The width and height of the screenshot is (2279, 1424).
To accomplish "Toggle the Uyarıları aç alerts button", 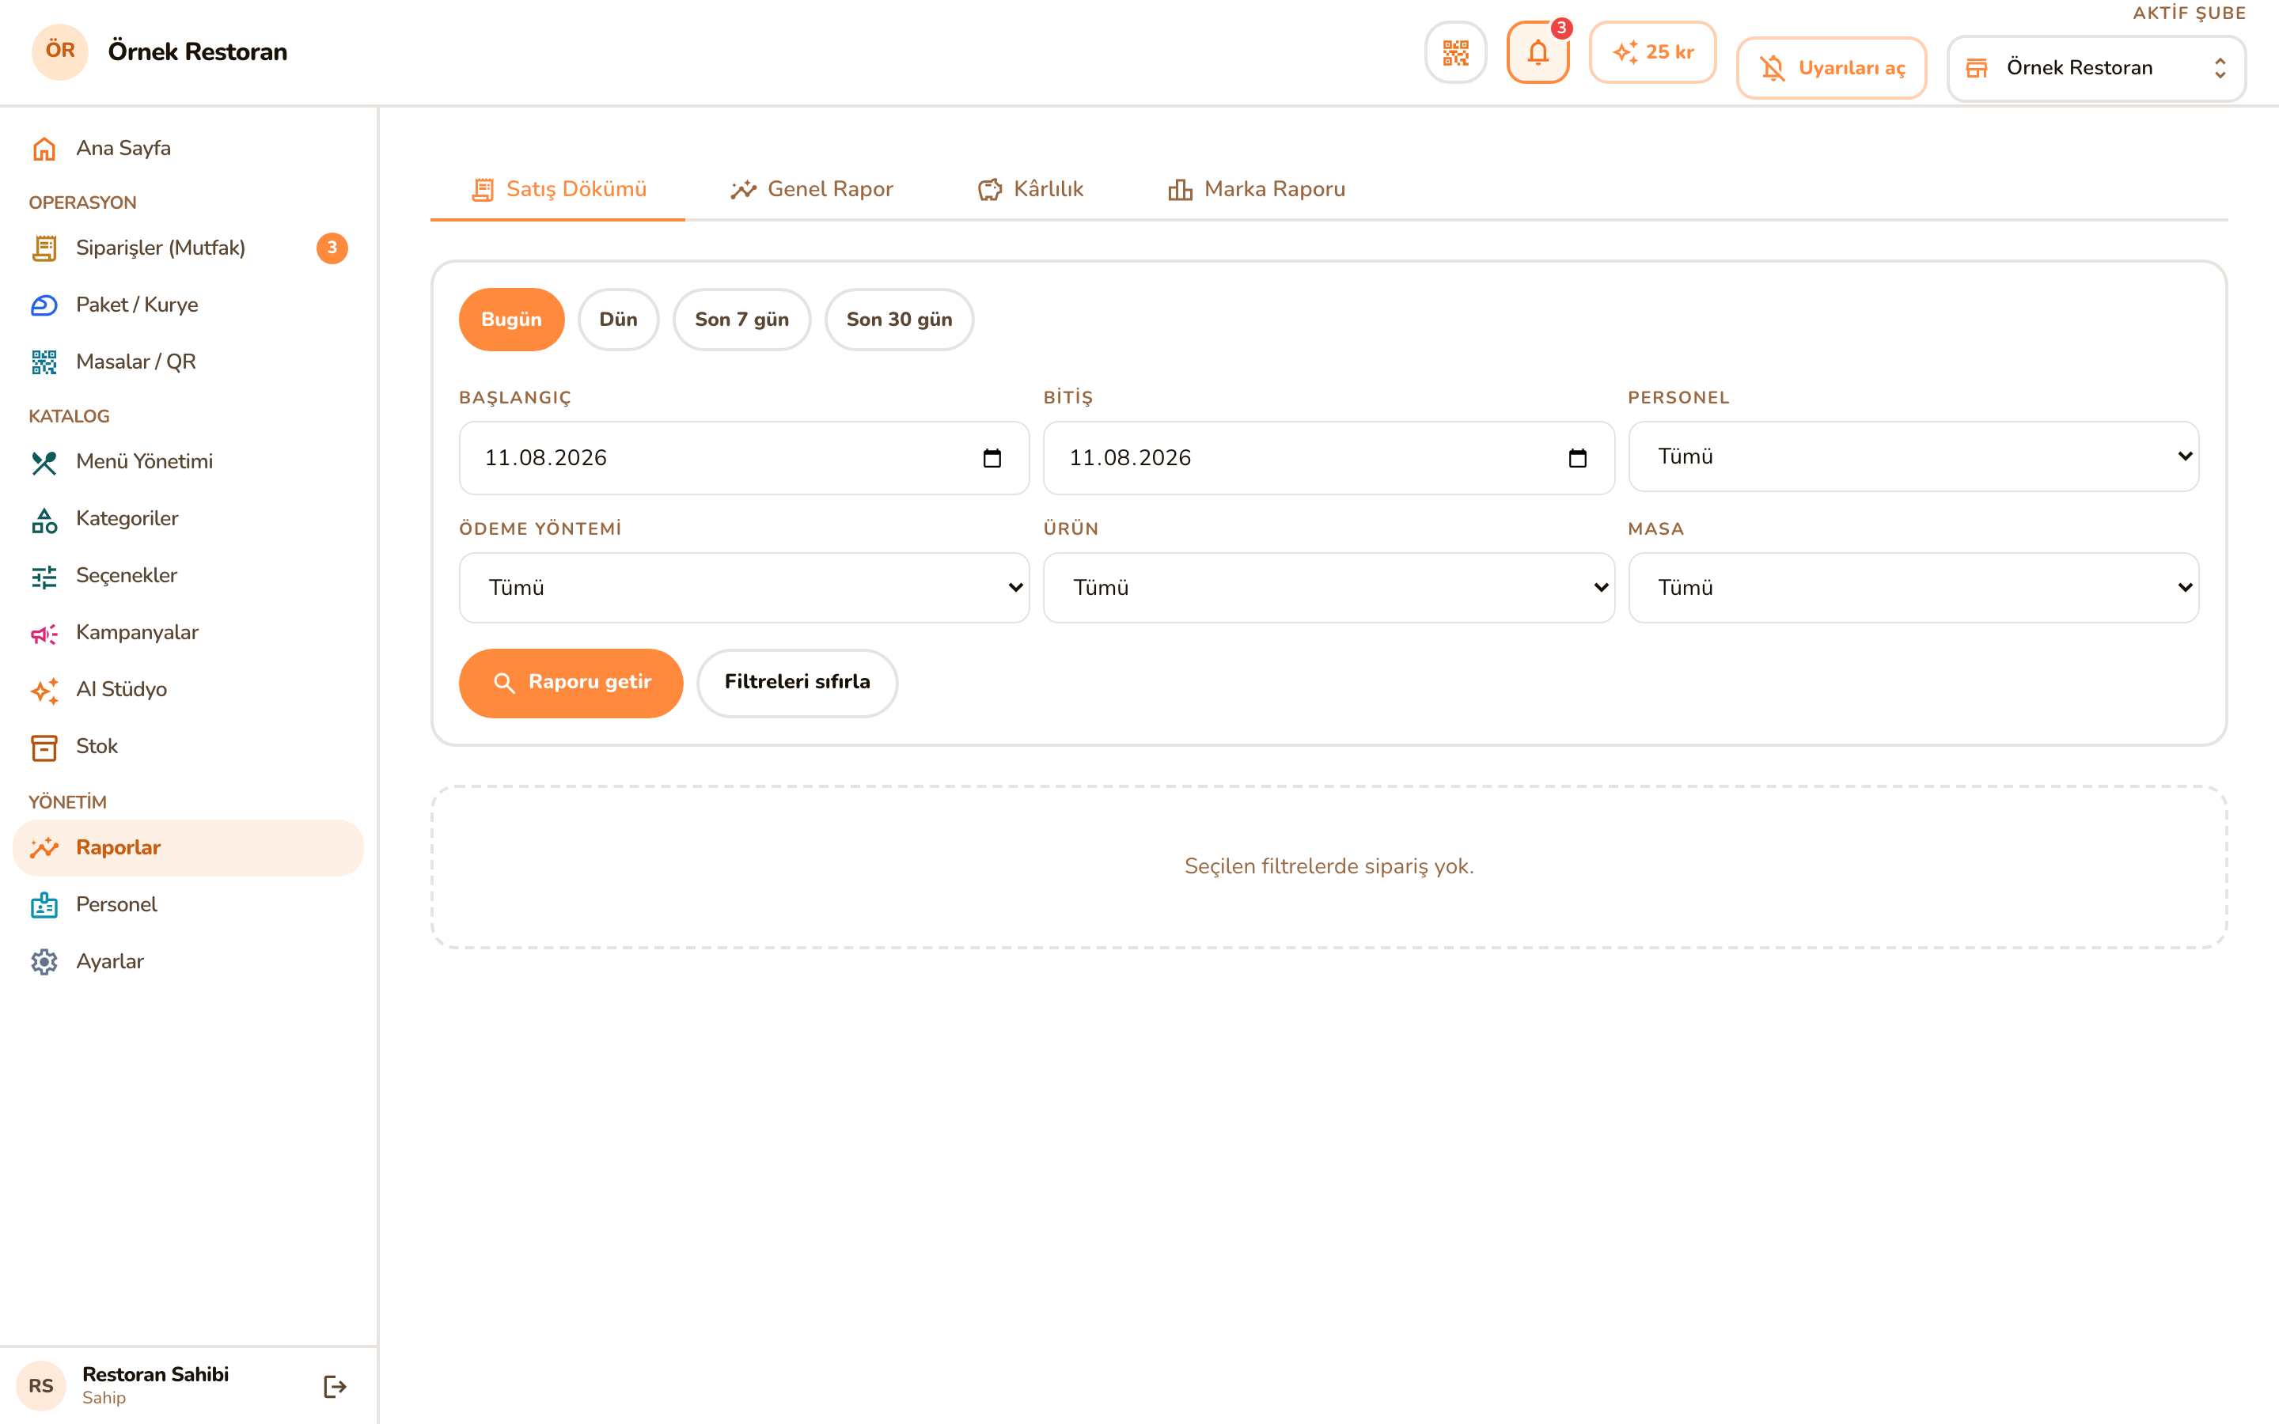I will point(1832,68).
